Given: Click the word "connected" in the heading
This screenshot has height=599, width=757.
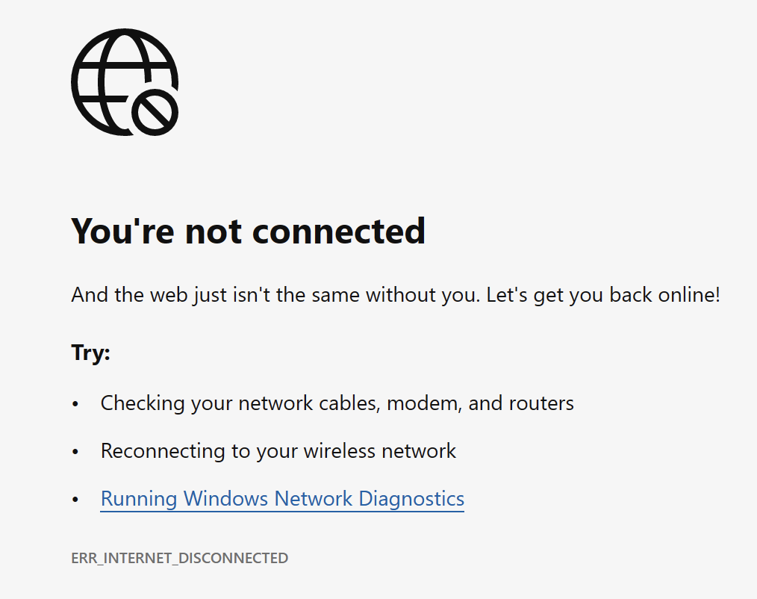Looking at the screenshot, I should (339, 231).
